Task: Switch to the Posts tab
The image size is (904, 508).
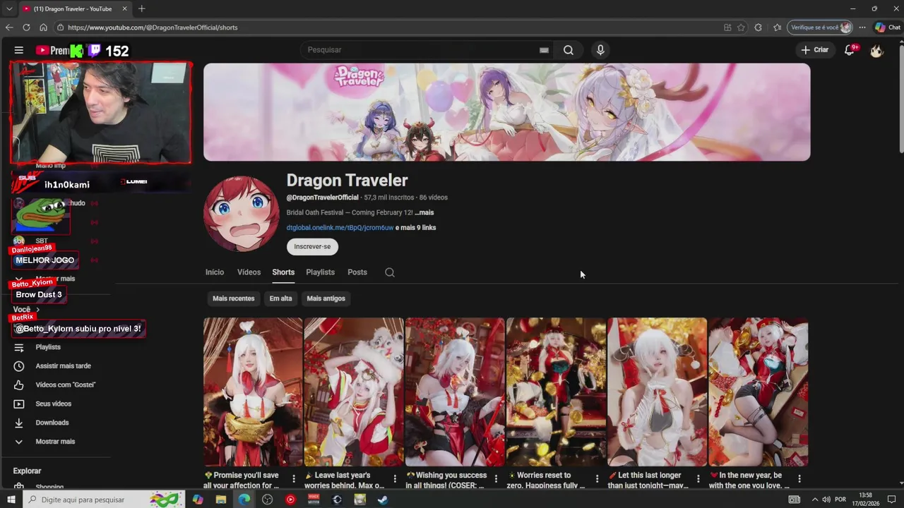Action: coord(357,272)
